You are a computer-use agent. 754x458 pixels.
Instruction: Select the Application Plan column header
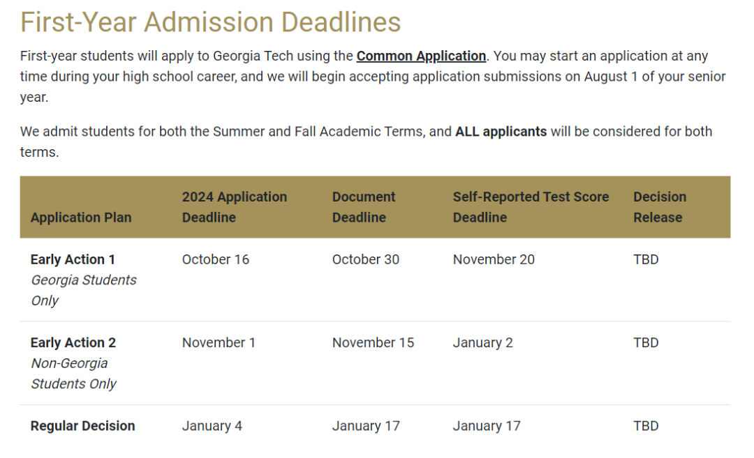[x=81, y=217]
